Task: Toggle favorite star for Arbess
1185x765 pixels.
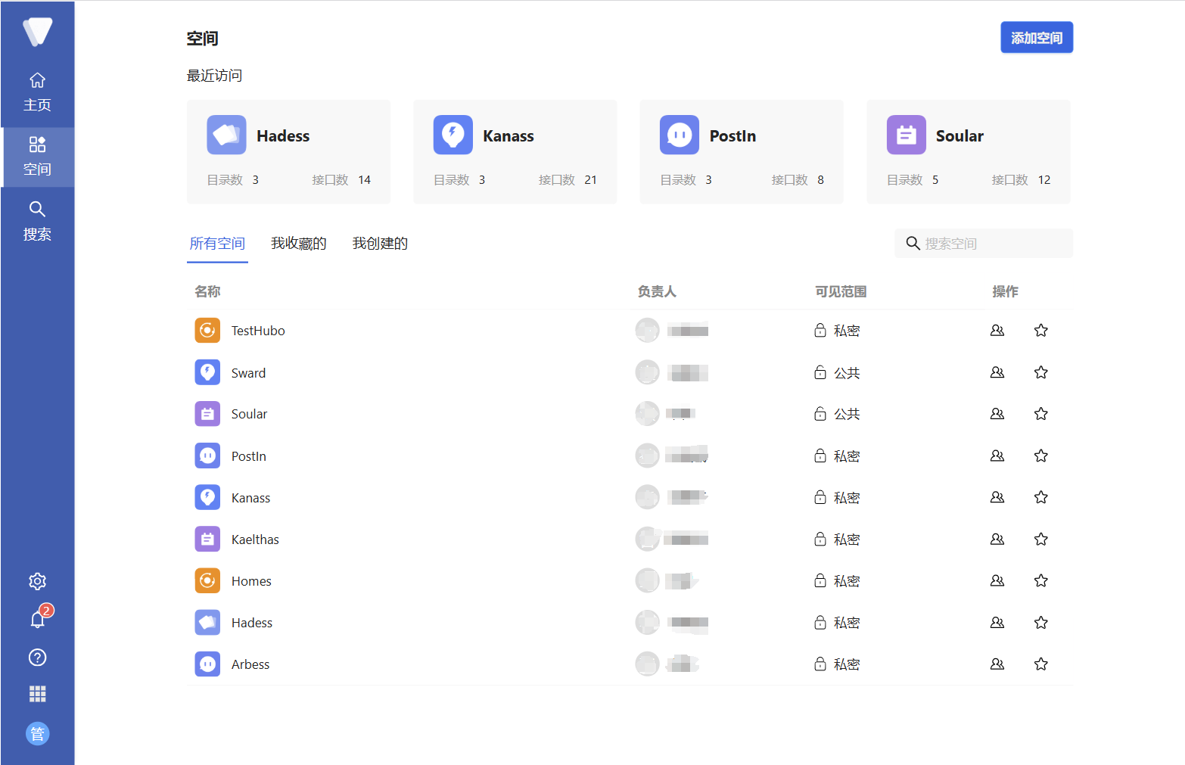Action: point(1041,664)
